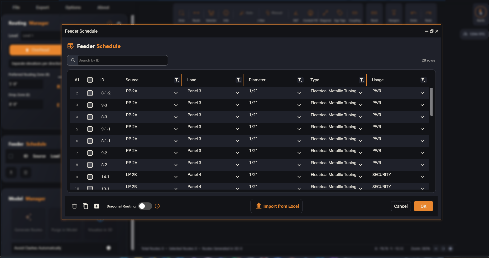
Task: Open the Type column filter
Action: 362,80
